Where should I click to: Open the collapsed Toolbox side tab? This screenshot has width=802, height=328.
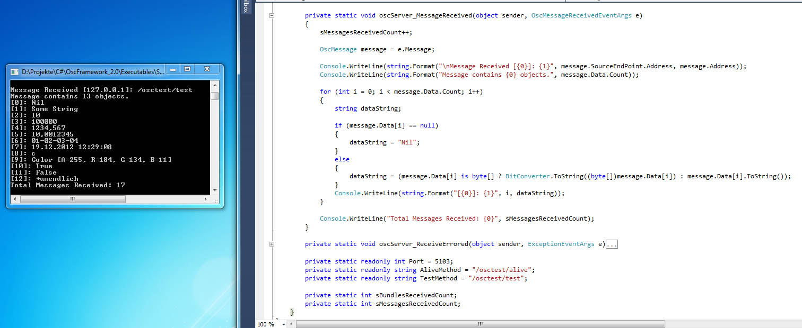246,7
